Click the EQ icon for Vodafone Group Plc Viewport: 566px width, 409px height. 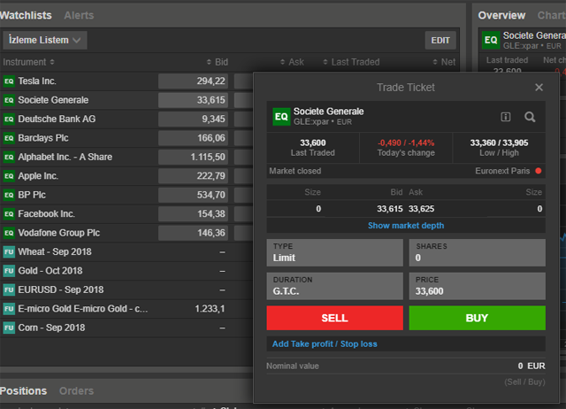click(x=9, y=233)
